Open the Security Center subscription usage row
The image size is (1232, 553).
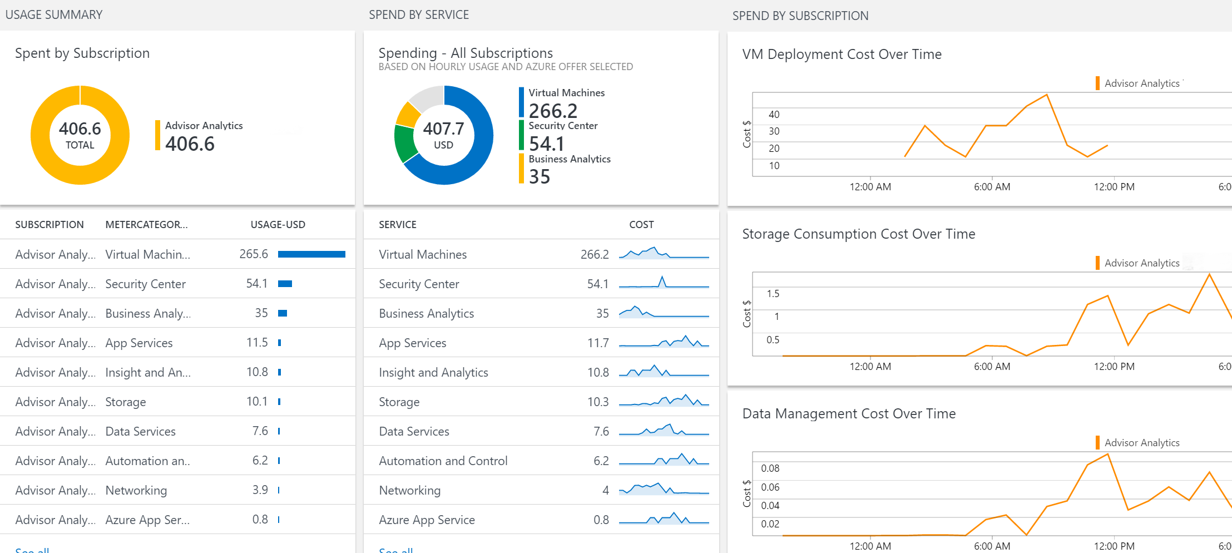point(177,284)
